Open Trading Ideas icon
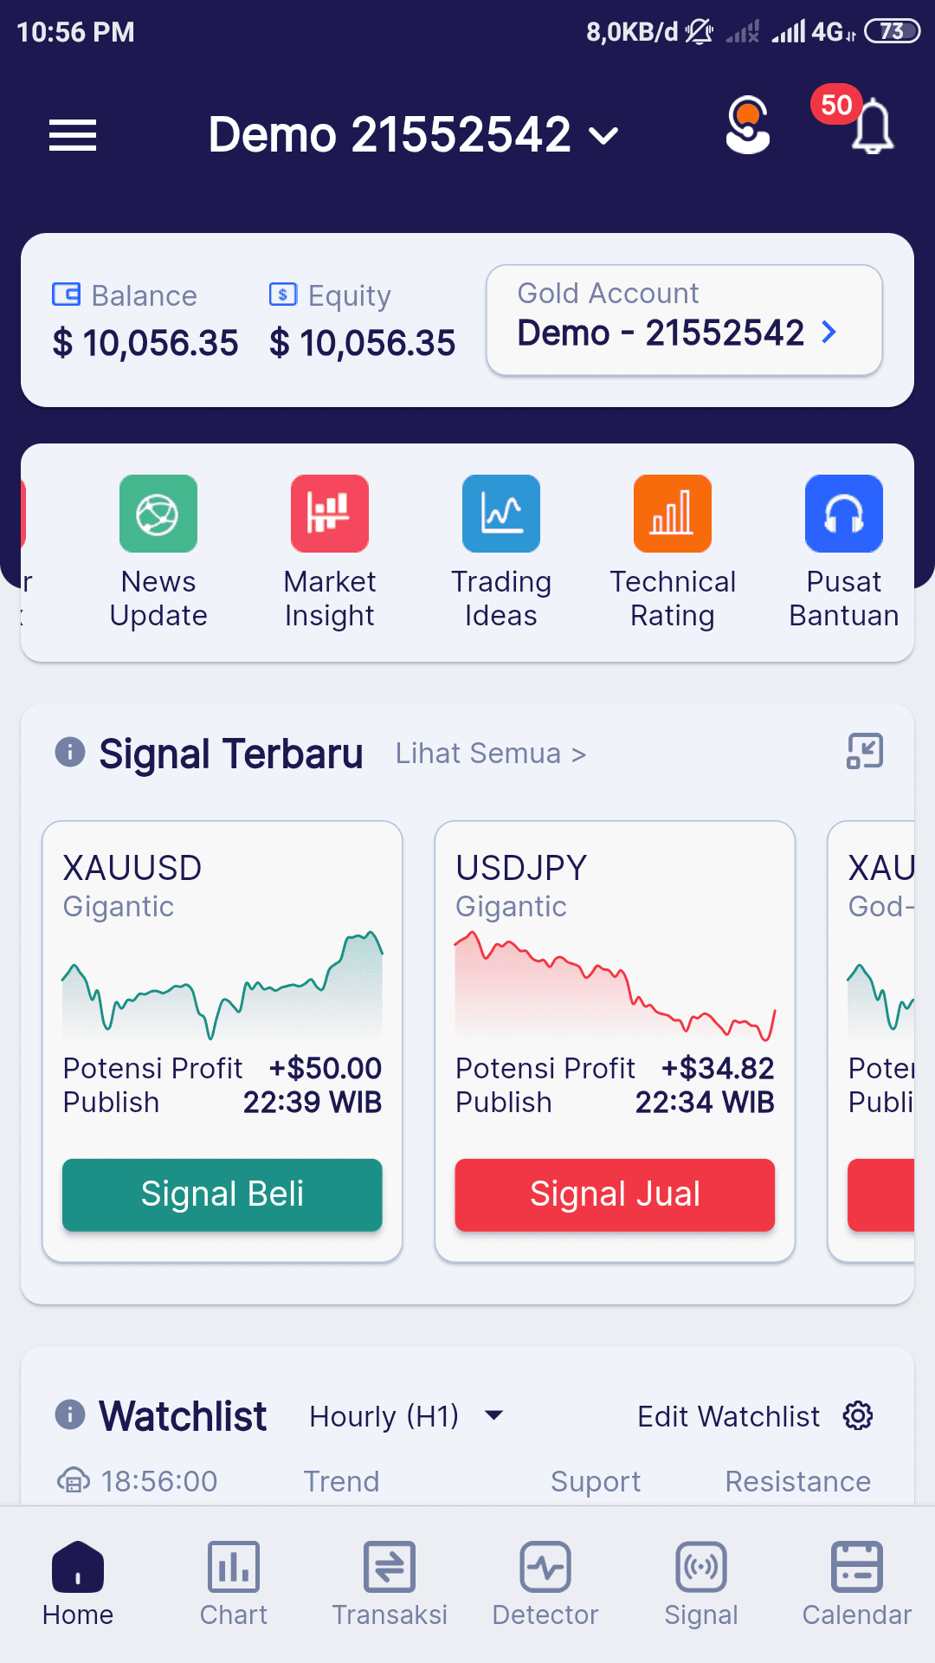Viewport: 935px width, 1663px height. (501, 514)
